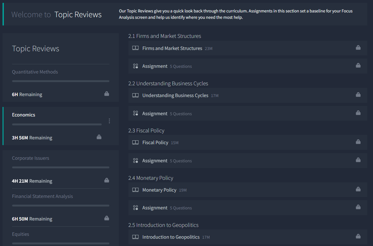Open Financial Statement Analysis topic
373x246 pixels.
(x=42, y=196)
